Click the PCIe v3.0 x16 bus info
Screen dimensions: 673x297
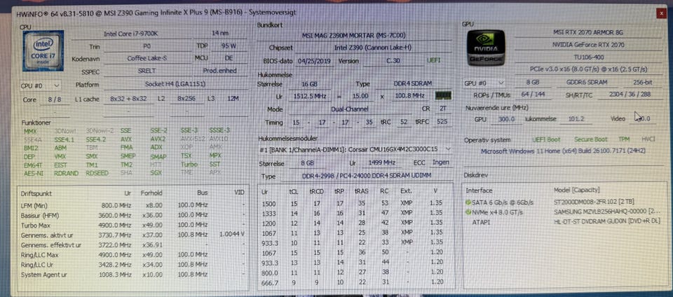(x=588, y=69)
